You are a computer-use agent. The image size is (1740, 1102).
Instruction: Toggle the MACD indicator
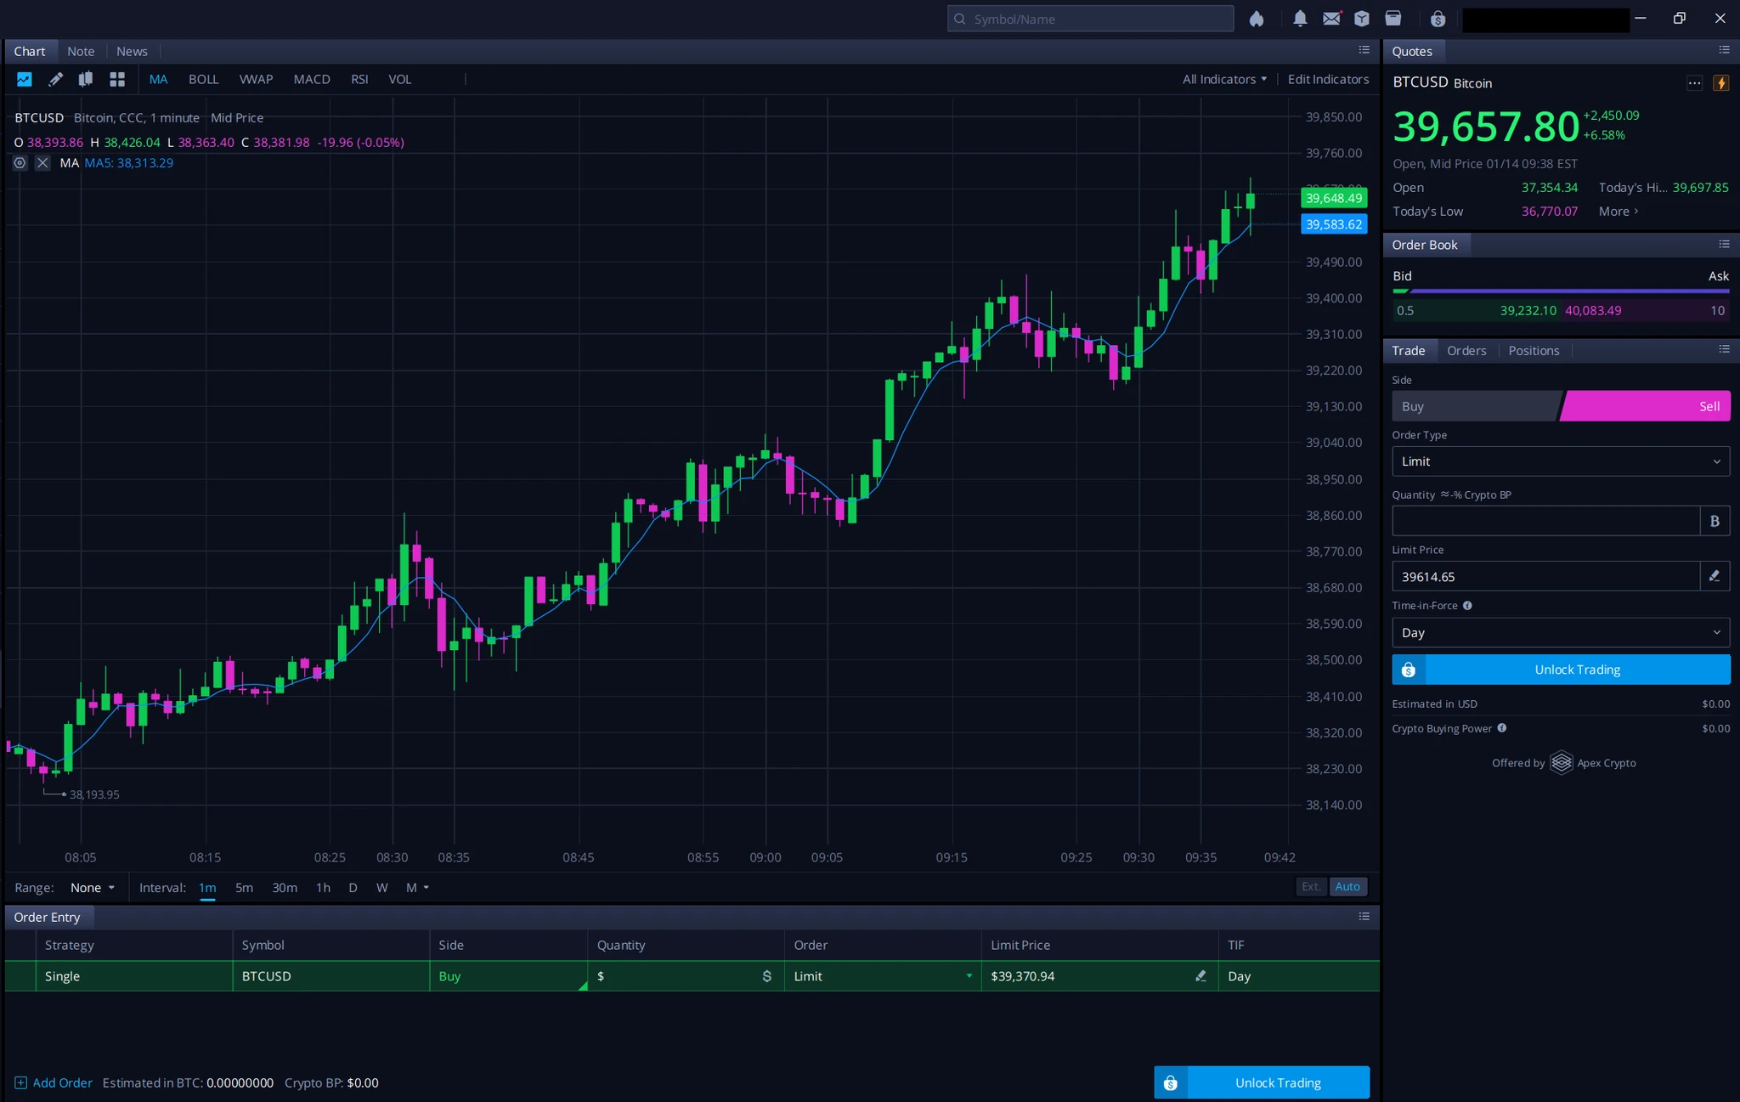[x=312, y=79]
